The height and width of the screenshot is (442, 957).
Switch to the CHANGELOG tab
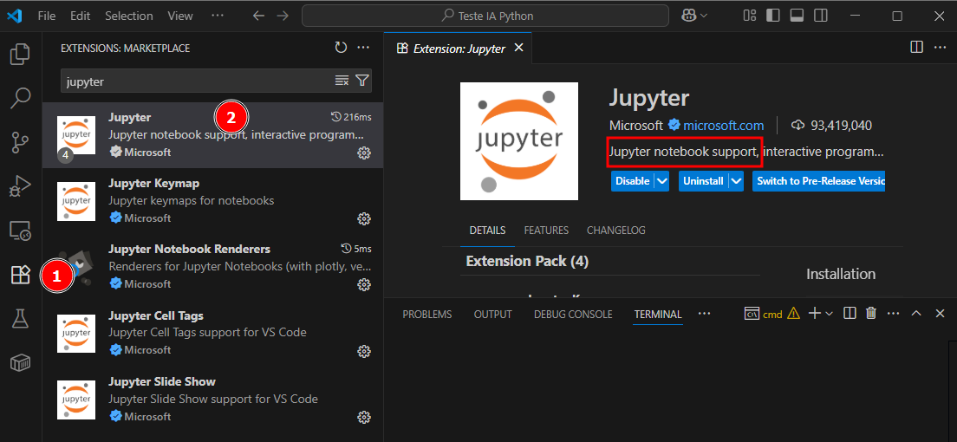tap(615, 231)
